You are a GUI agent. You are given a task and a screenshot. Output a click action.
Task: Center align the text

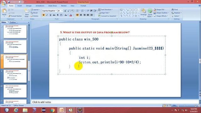[81, 15]
